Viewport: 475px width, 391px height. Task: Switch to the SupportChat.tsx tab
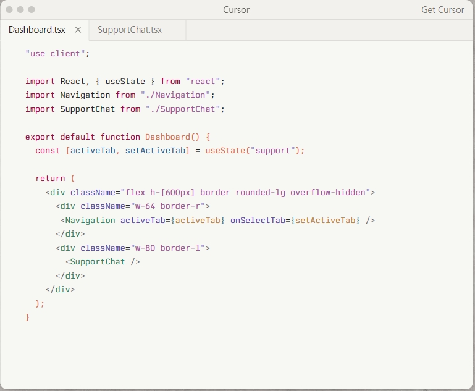(130, 30)
